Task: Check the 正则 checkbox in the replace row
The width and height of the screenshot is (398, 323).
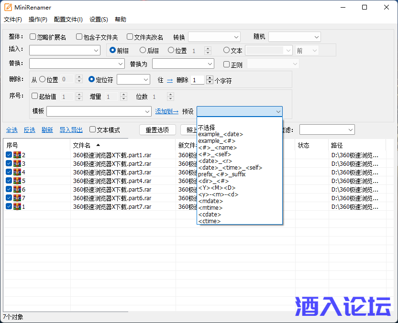Action: pyautogui.click(x=227, y=65)
